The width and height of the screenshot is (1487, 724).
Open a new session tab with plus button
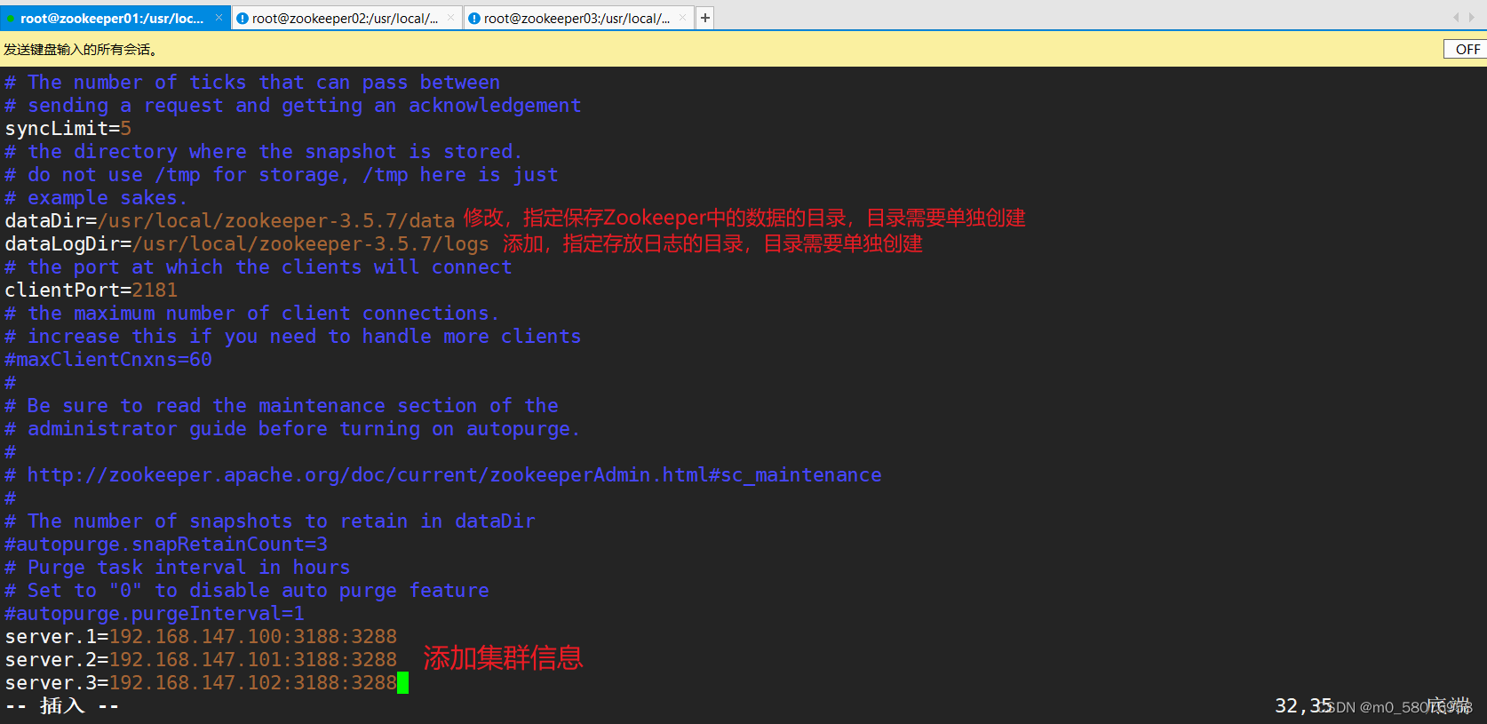(704, 18)
